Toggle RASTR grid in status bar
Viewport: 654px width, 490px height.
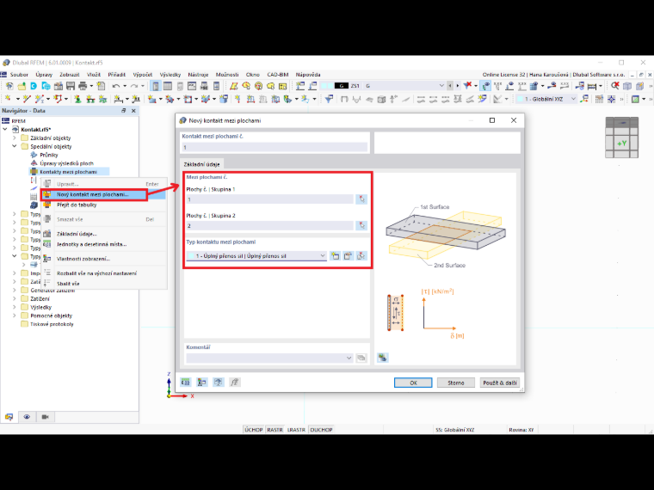(x=275, y=430)
